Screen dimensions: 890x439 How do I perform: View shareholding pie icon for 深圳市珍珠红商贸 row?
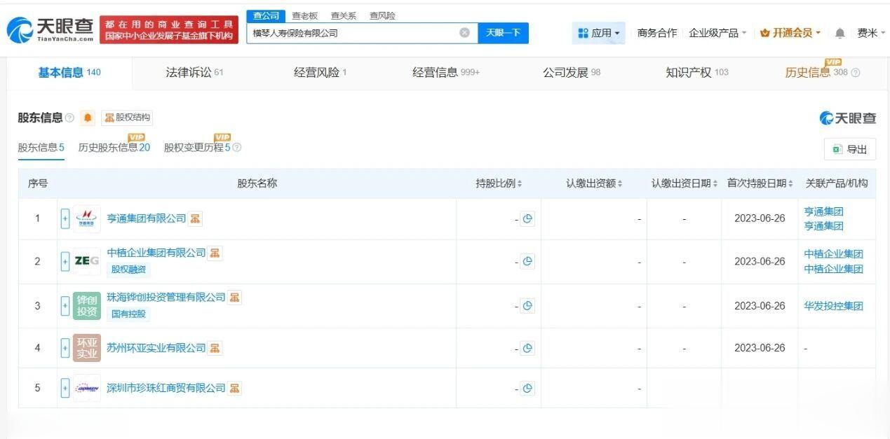[527, 388]
